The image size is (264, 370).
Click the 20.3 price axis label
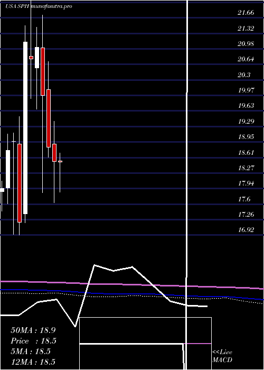pos(244,75)
